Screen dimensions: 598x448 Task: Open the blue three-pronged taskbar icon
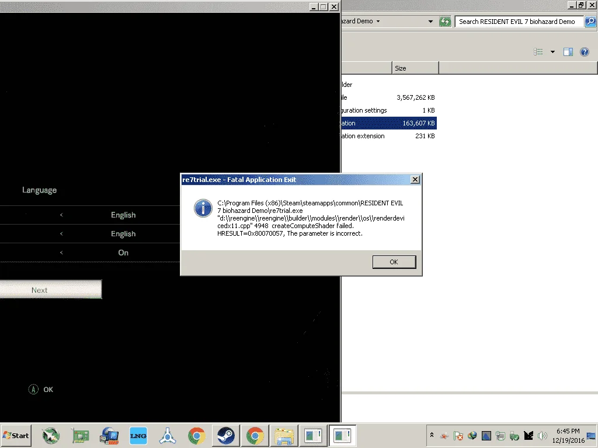pyautogui.click(x=168, y=436)
